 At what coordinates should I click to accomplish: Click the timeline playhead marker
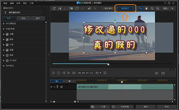(x=122, y=82)
